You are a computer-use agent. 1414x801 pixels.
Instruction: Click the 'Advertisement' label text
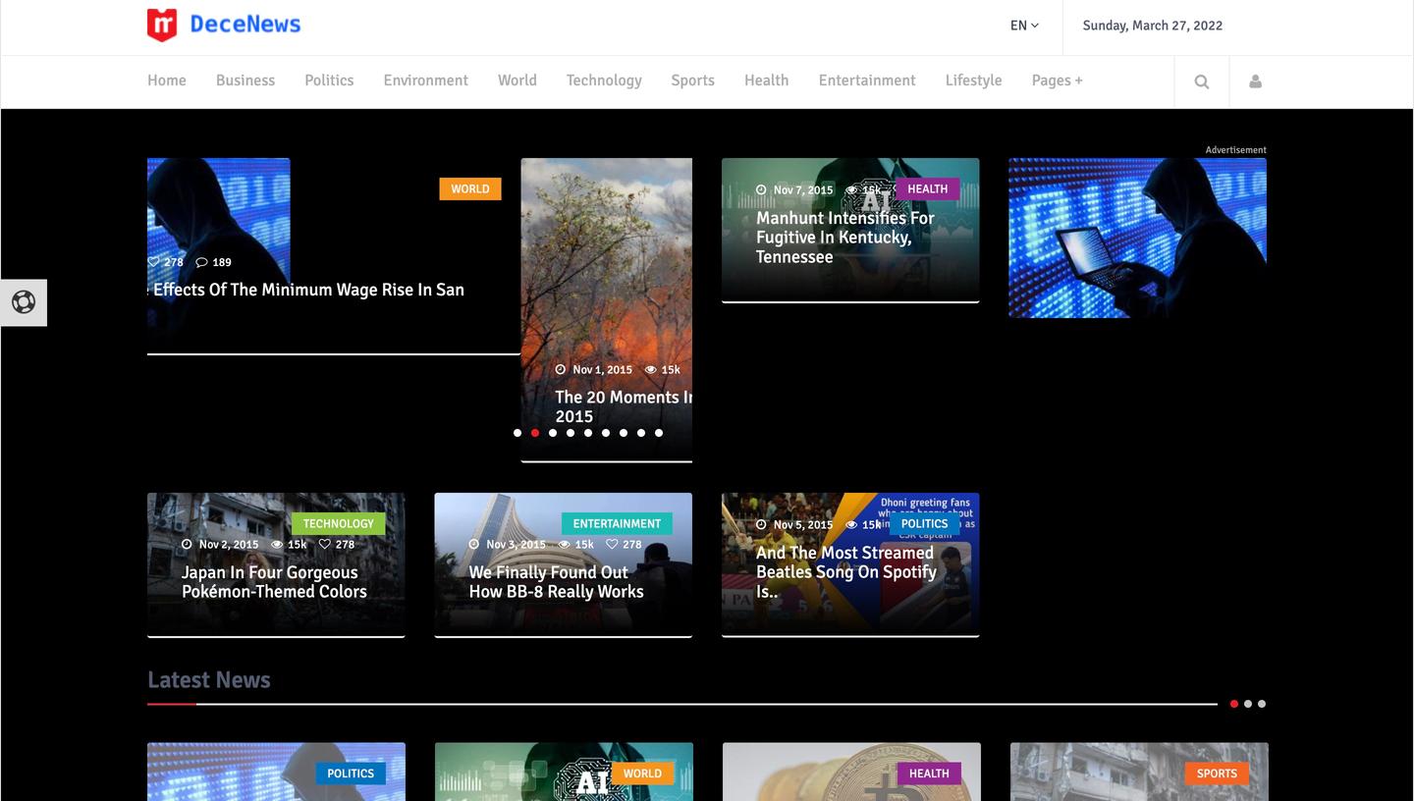pyautogui.click(x=1236, y=150)
